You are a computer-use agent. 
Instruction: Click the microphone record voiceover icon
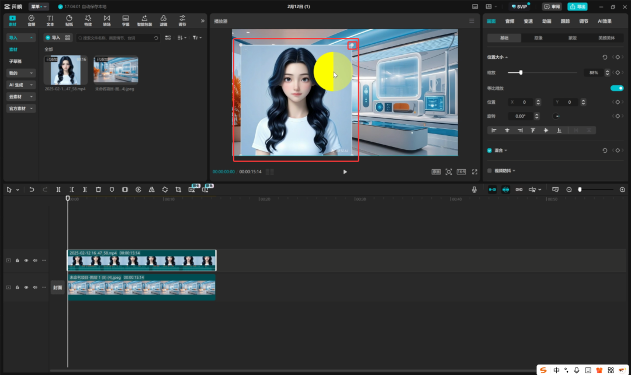pyautogui.click(x=474, y=190)
